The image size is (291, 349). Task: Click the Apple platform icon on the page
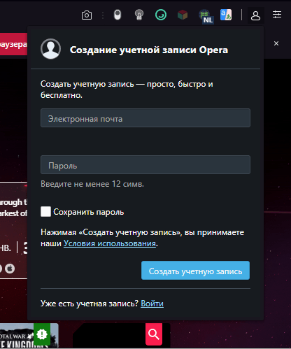coord(10,269)
